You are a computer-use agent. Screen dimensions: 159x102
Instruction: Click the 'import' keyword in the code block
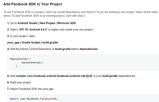[14, 99]
